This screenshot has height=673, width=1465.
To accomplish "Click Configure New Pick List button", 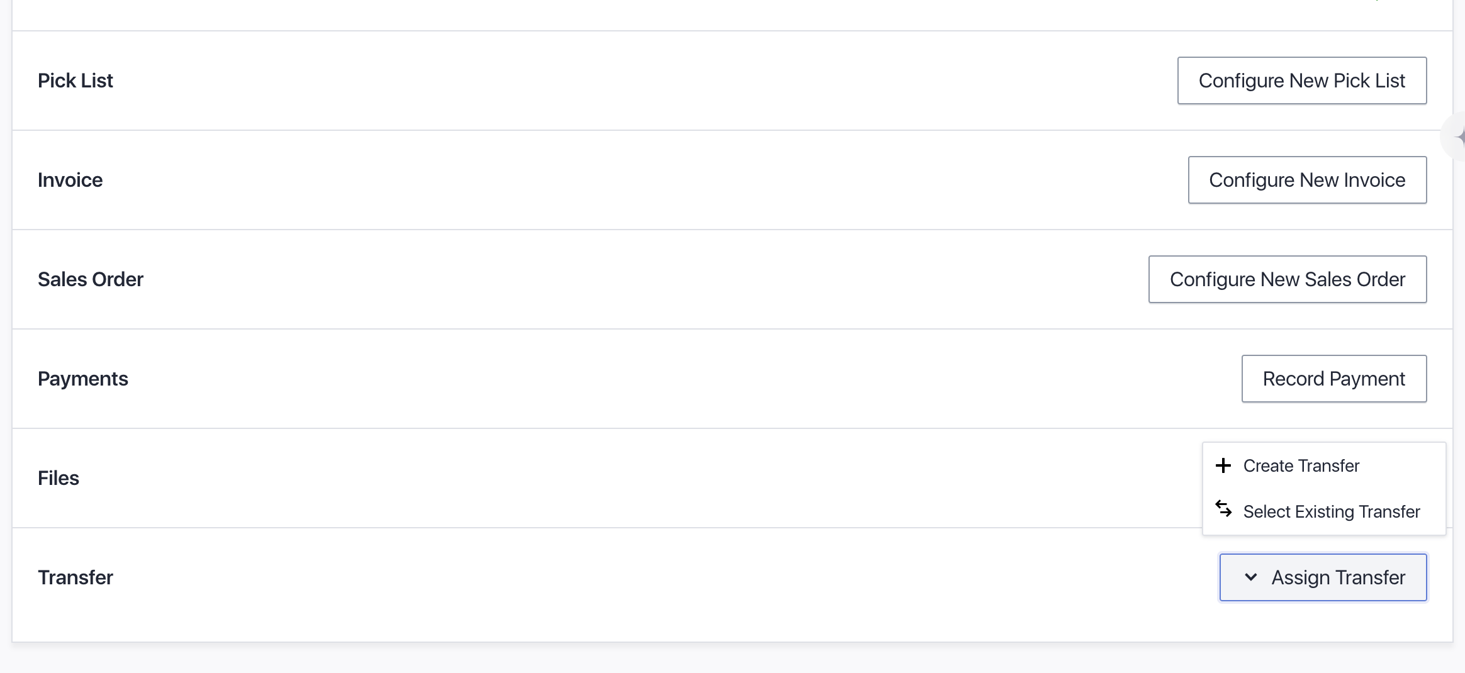I will tap(1302, 81).
